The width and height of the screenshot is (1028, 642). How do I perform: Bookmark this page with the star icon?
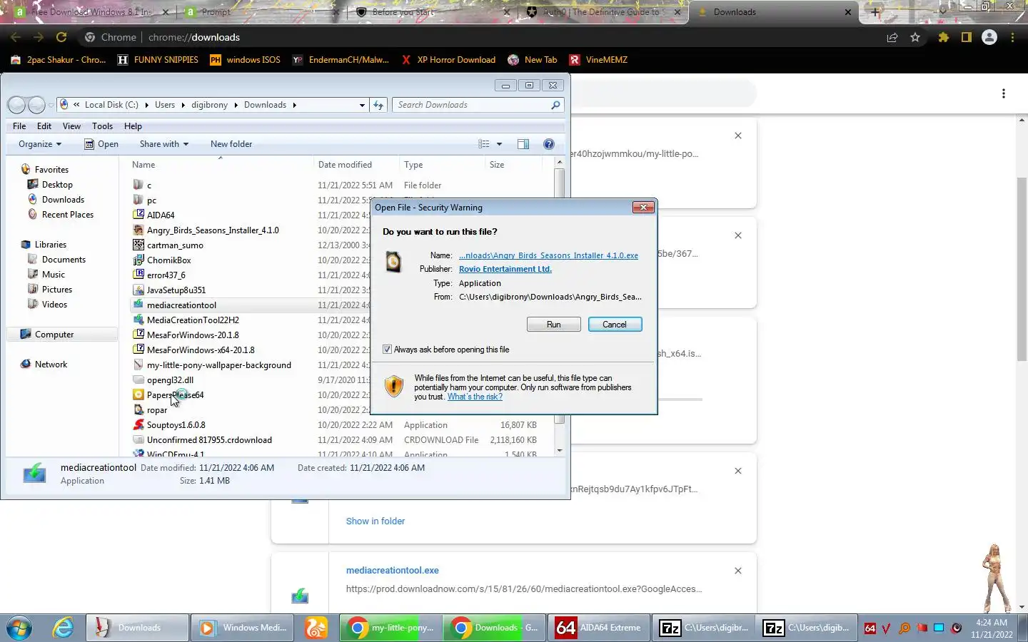[x=915, y=37]
